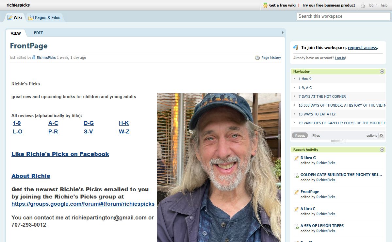Click the page-added icon beside A SEA OF LEMON TREES
Viewport: 392px width, 242px height.
[x=296, y=226]
